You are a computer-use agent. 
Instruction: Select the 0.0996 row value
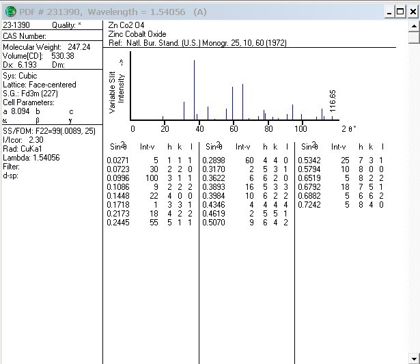(x=118, y=178)
